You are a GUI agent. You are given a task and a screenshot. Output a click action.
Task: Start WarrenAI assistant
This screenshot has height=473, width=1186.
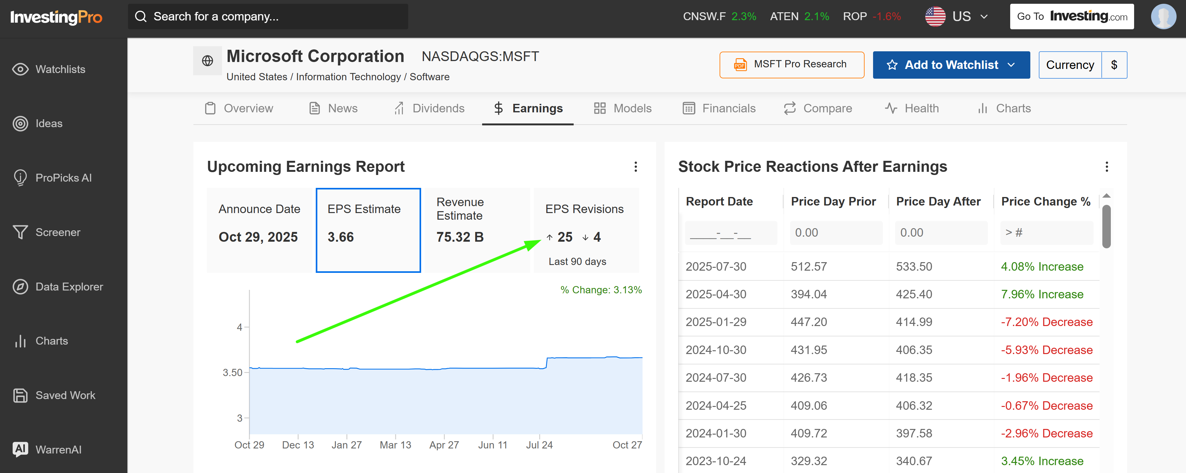tap(58, 449)
